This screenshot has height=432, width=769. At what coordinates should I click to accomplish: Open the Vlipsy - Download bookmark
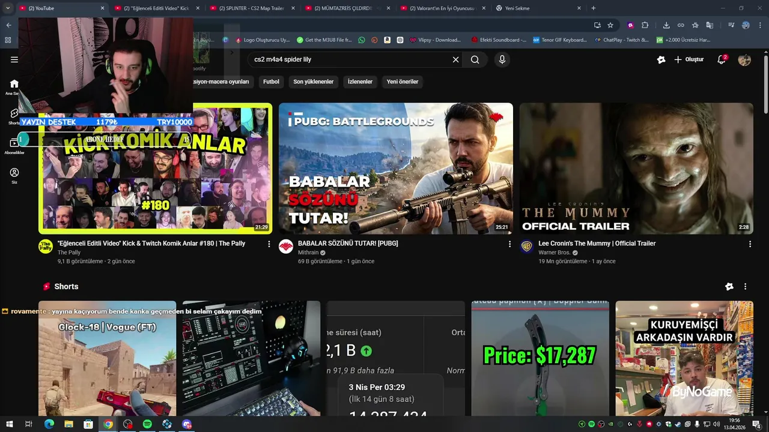tap(436, 40)
